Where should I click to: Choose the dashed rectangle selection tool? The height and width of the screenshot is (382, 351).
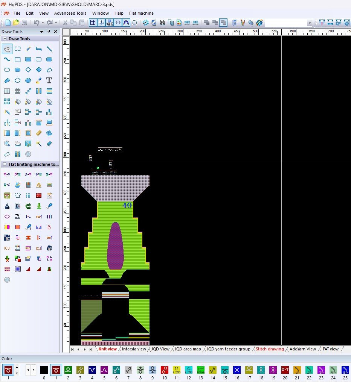coord(18,49)
